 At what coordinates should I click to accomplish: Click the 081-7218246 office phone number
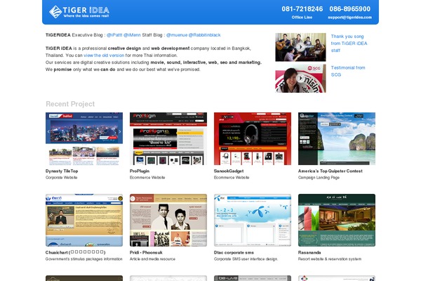[x=302, y=9]
